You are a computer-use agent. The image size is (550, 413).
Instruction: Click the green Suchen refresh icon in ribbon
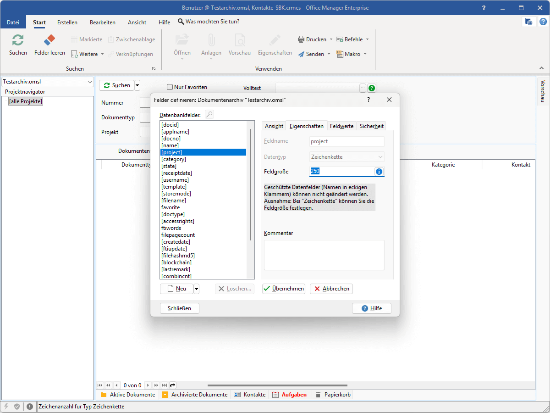point(18,40)
